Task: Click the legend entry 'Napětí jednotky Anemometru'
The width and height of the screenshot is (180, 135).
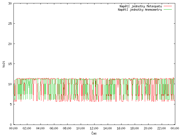Action: pos(140,10)
